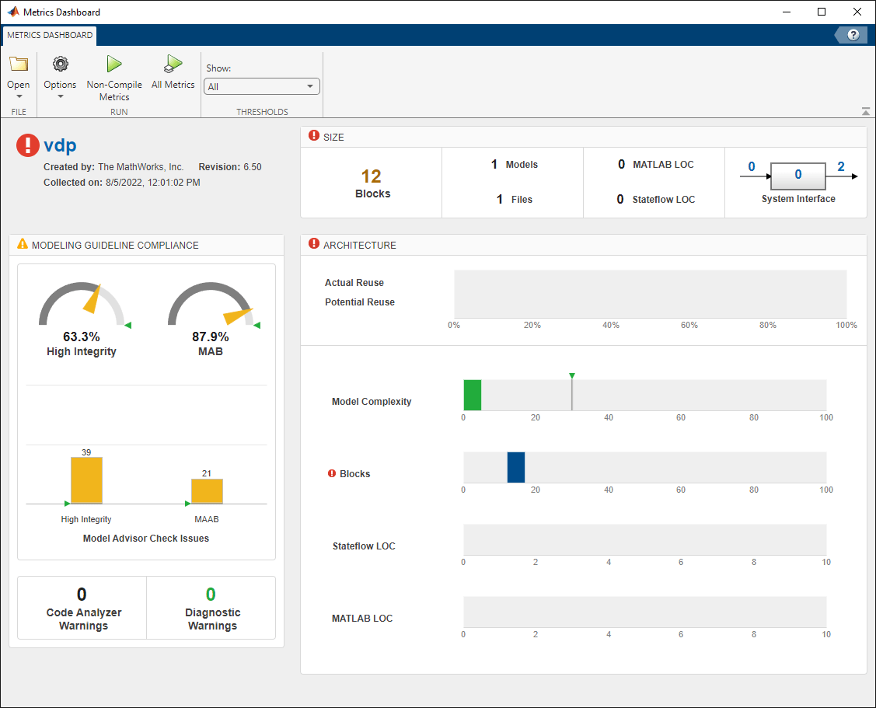Screen dimensions: 876x708
Task: Click the Size section error icon
Action: tap(314, 136)
